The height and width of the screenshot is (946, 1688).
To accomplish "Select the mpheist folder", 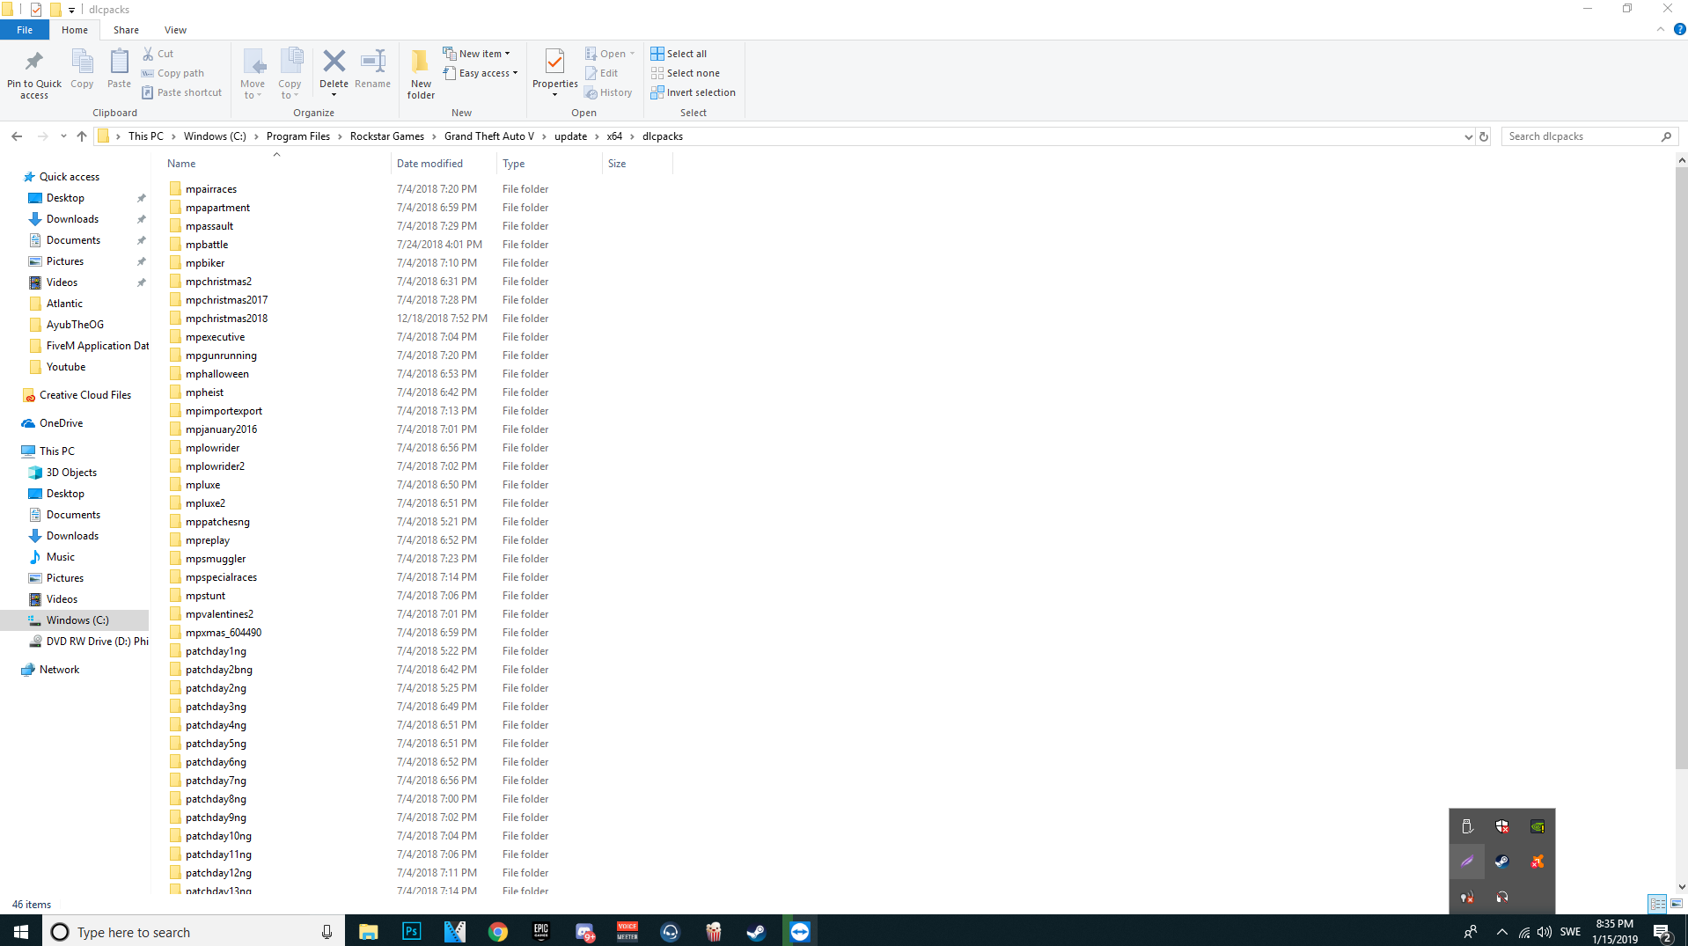I will (204, 392).
